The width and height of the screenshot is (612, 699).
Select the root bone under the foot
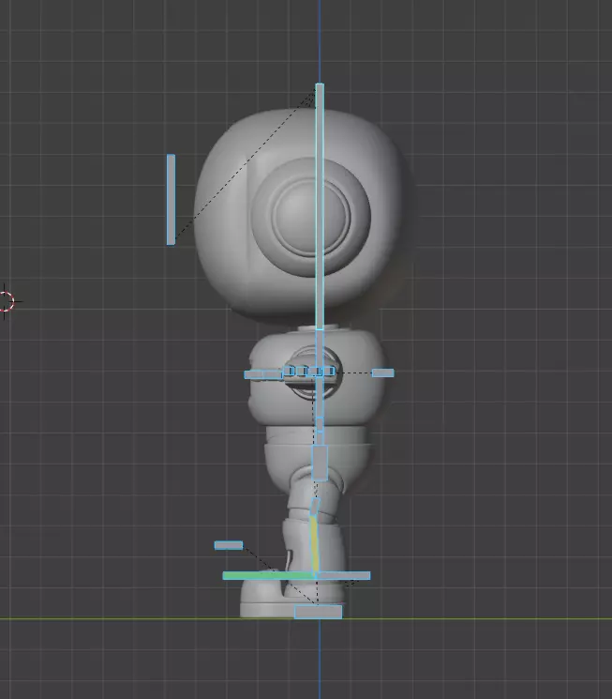(318, 612)
